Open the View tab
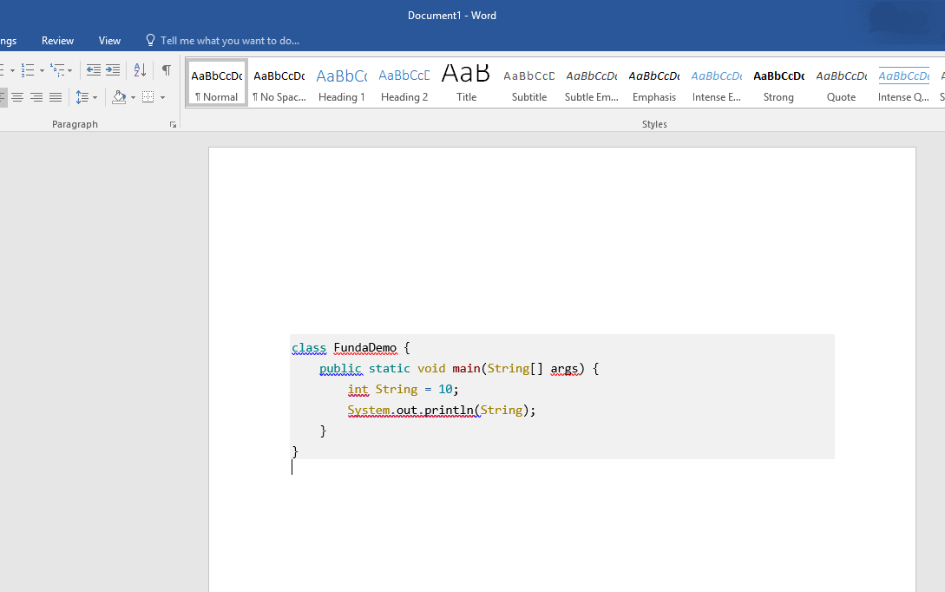 coord(109,41)
